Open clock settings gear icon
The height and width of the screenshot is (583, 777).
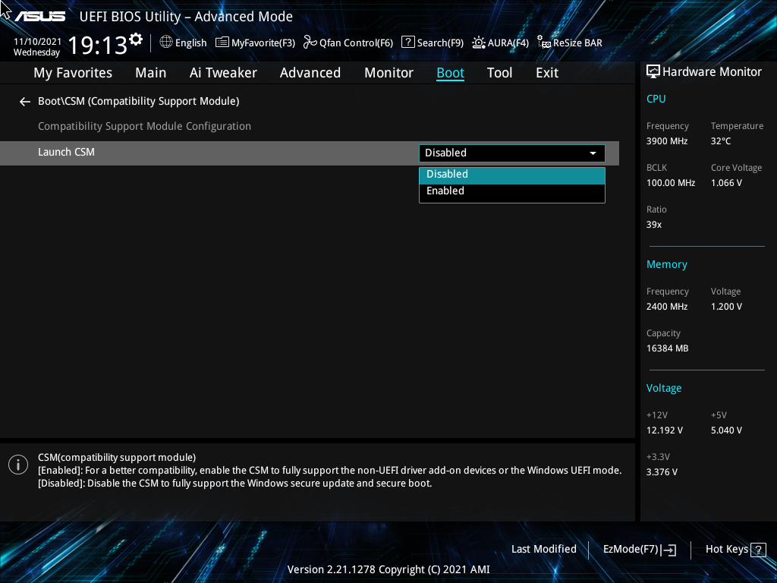(136, 39)
